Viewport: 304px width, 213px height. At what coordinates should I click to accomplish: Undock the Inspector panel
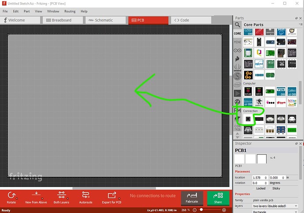297,144
